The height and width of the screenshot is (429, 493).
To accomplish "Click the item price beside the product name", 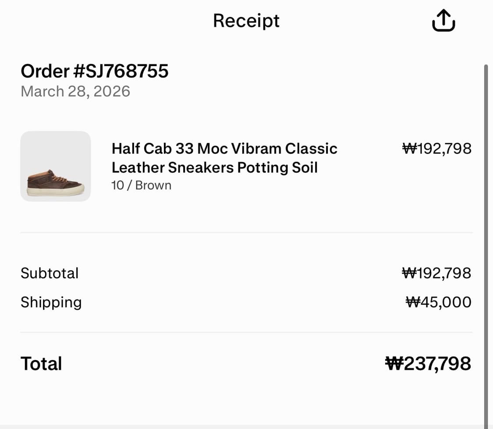I will click(x=436, y=149).
